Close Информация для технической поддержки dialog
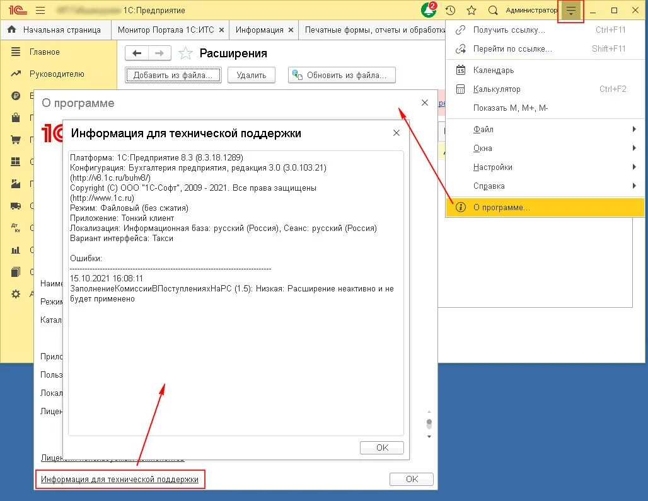Image resolution: width=648 pixels, height=501 pixels. point(396,133)
